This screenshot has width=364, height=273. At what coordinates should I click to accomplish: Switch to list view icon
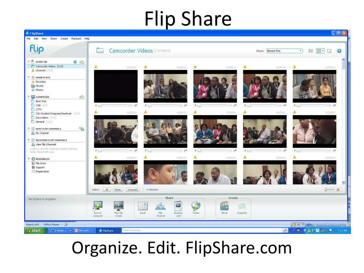tap(311, 51)
